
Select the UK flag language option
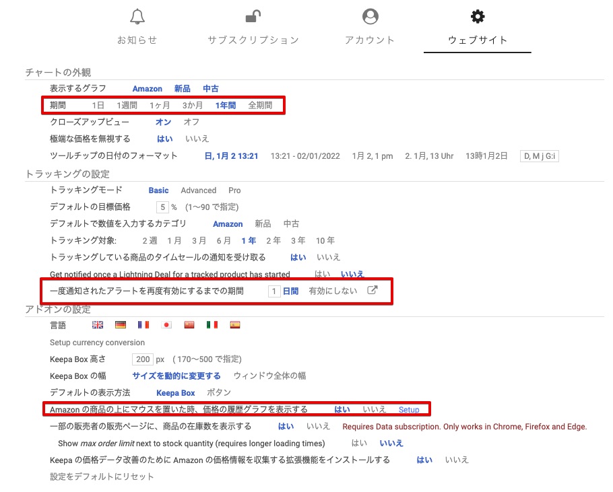tap(98, 325)
